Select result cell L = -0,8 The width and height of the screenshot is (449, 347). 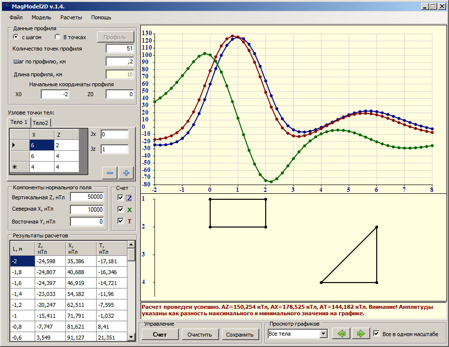[x=23, y=327]
